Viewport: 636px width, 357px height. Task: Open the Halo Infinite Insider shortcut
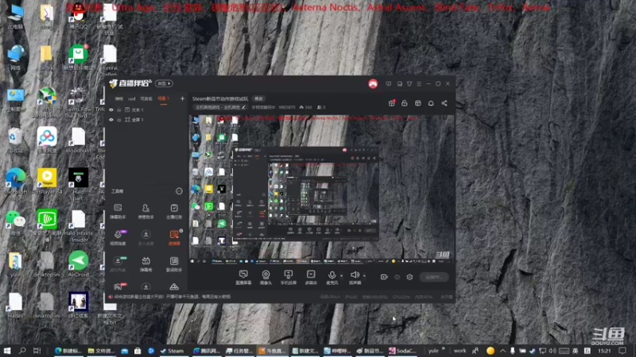pyautogui.click(x=78, y=226)
